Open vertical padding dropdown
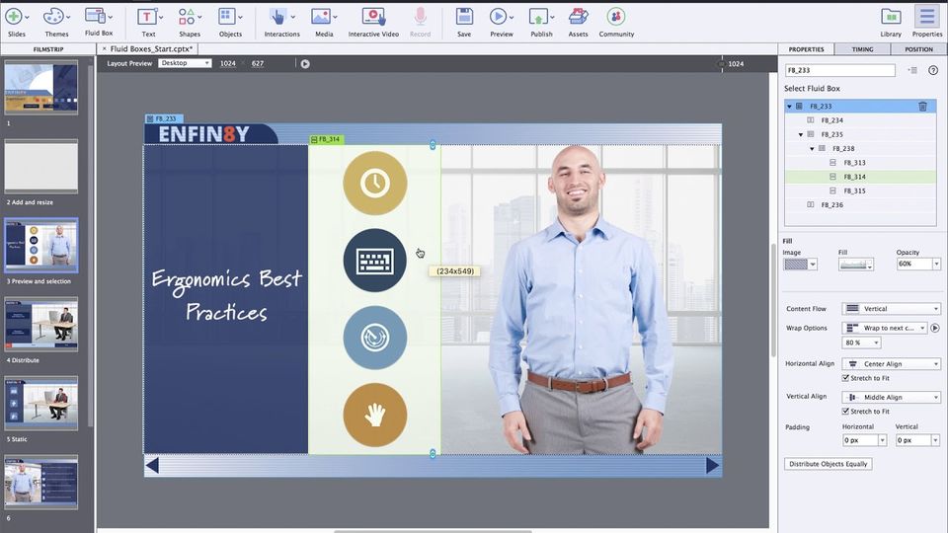This screenshot has height=533, width=948. point(935,440)
